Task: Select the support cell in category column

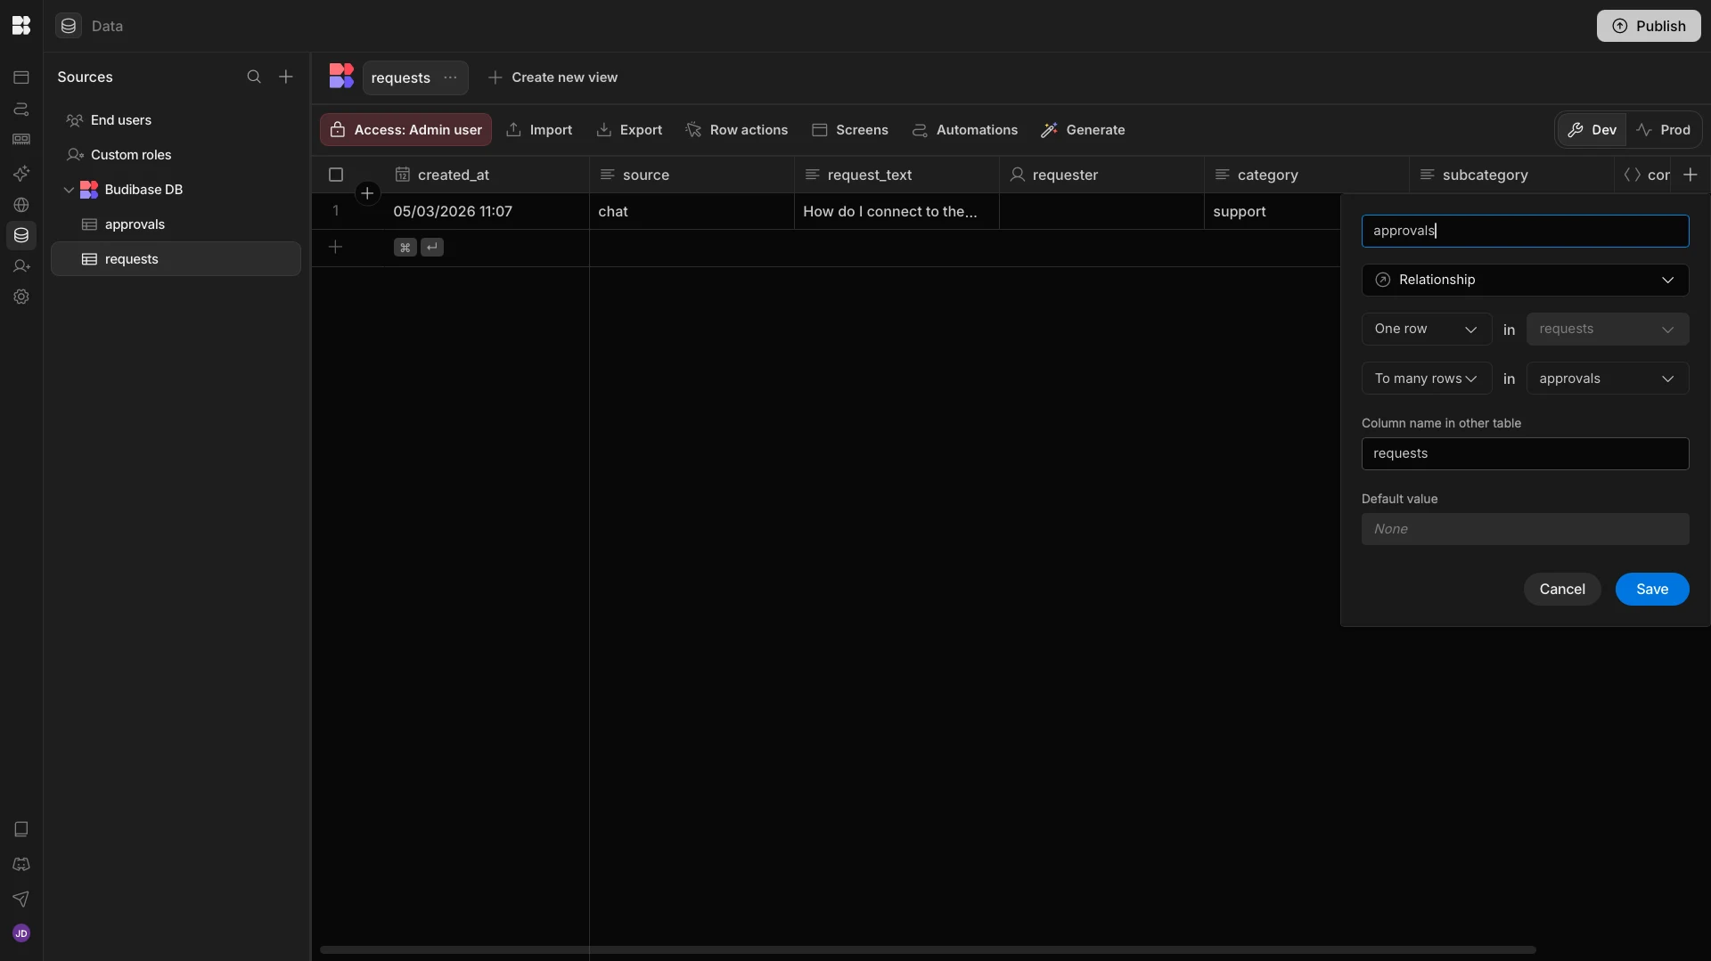Action: (x=1273, y=212)
